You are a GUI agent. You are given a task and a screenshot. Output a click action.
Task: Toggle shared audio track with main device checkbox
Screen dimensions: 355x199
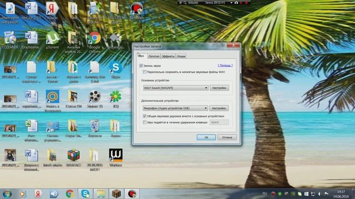click(x=144, y=116)
